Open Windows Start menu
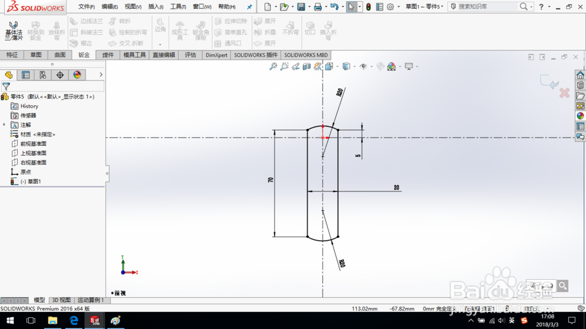This screenshot has height=329, width=586. pos(10,320)
